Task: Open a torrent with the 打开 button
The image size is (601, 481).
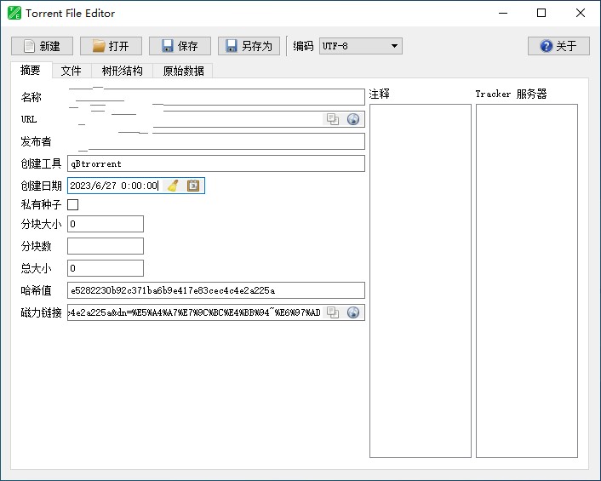Action: [111, 46]
